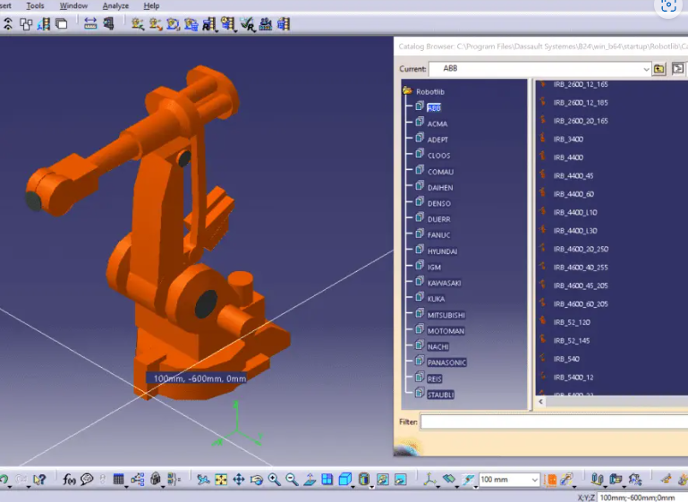
Task: Click the padlock icon in bottom toolbar
Action: click(x=156, y=480)
